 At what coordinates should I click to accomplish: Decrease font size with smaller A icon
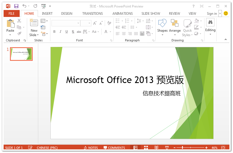pos(101,23)
